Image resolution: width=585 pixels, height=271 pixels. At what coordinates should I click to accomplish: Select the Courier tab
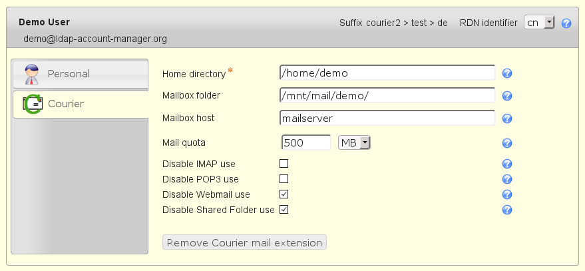click(80, 104)
